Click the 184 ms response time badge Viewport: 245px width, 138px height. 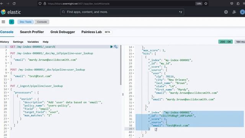coord(240,42)
